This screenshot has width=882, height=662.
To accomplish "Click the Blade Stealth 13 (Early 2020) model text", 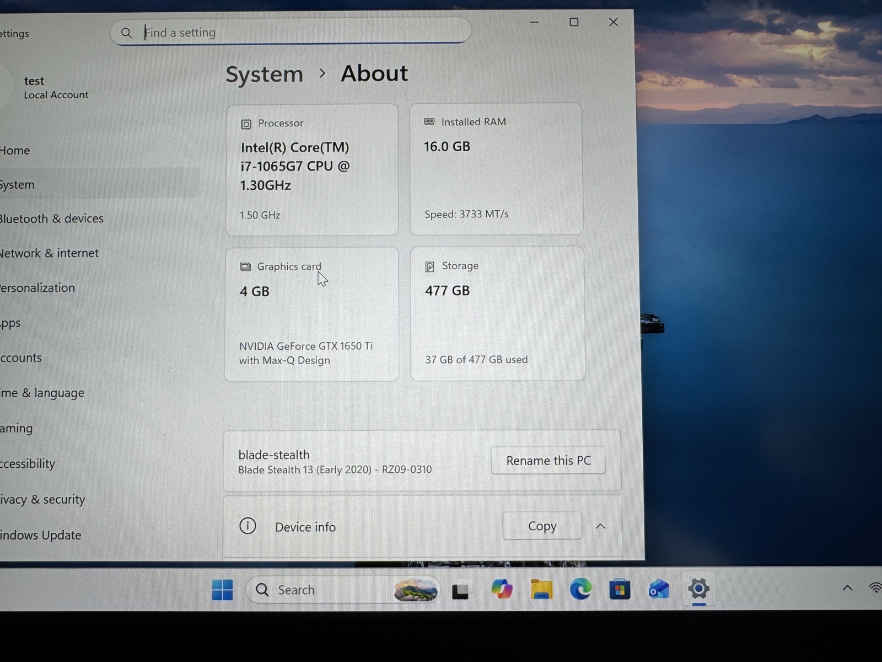I will coord(335,469).
